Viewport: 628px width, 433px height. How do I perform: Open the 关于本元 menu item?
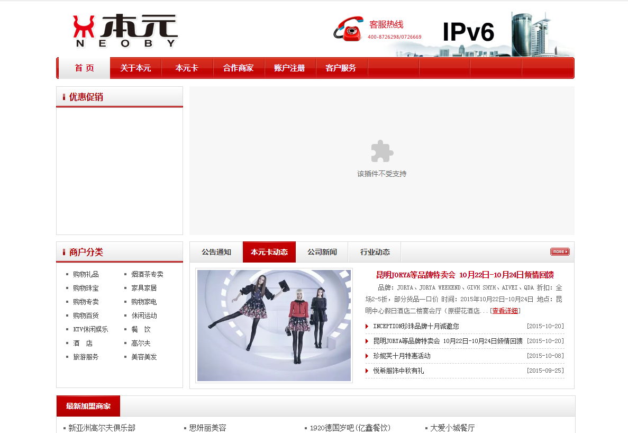point(135,68)
